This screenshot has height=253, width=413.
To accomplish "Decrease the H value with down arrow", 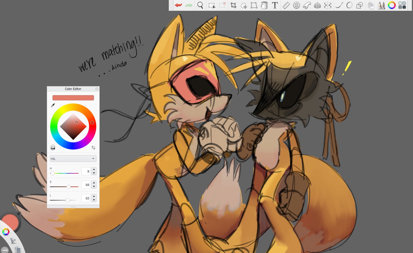I will 94,173.
